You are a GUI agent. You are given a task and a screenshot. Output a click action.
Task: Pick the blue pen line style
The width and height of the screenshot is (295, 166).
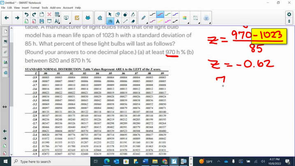(175, 14)
